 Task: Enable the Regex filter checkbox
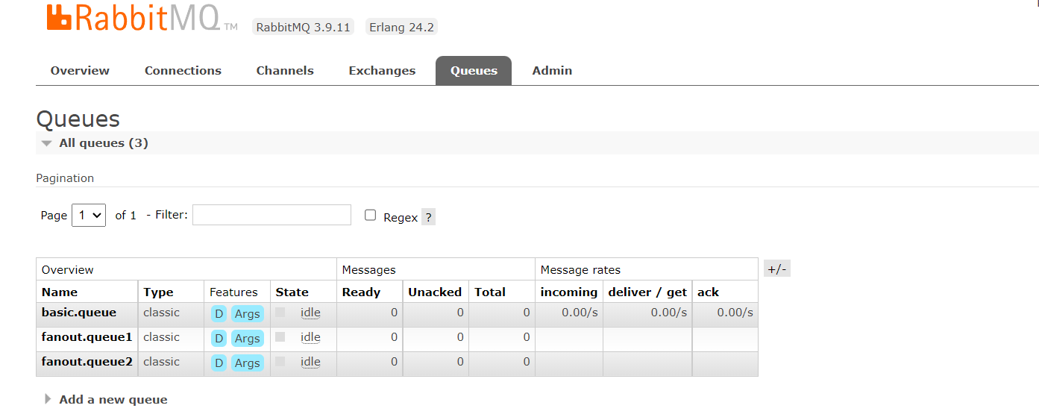pos(371,216)
